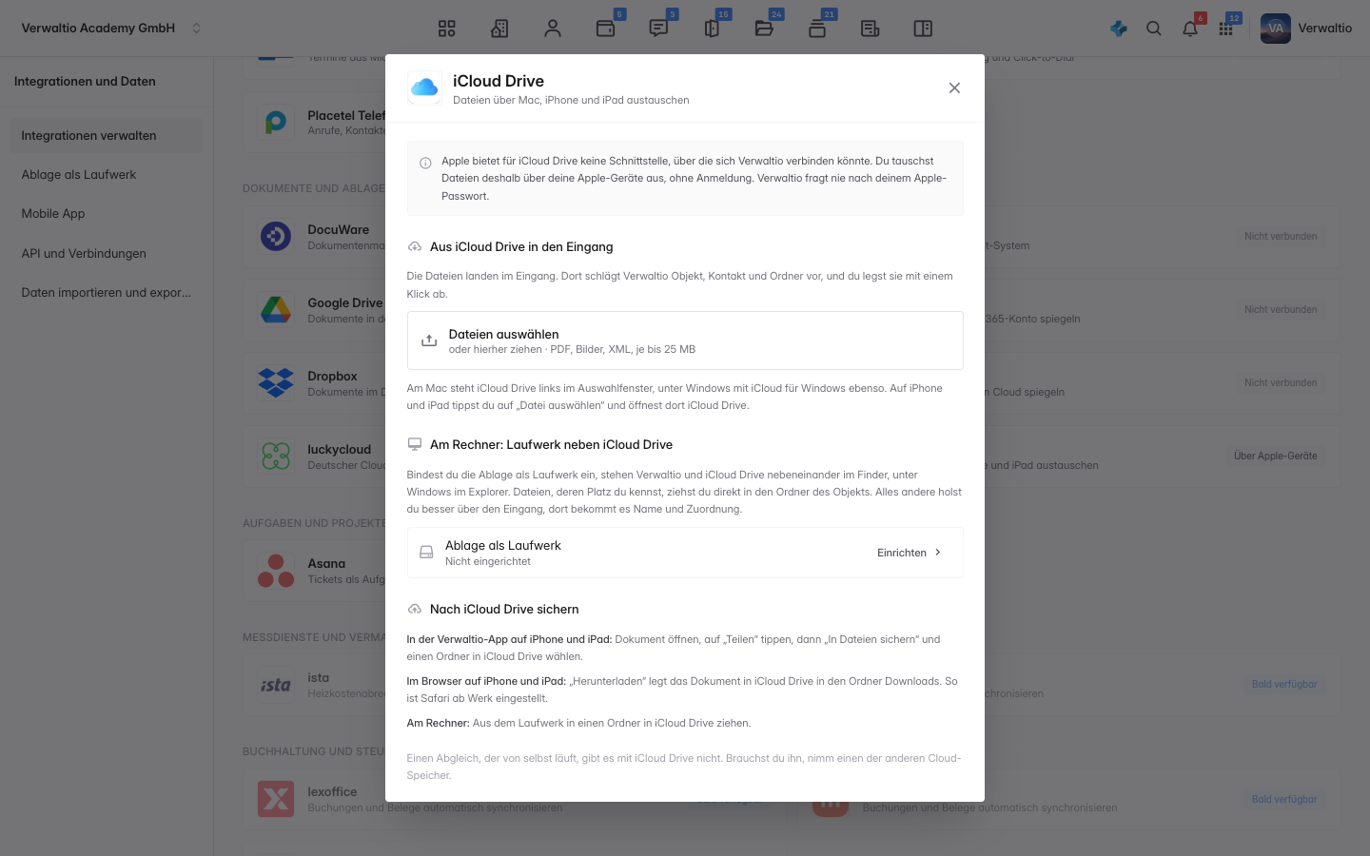This screenshot has height=856, width=1370.
Task: Open the stacked cards icon with badge 21
Action: click(x=817, y=29)
